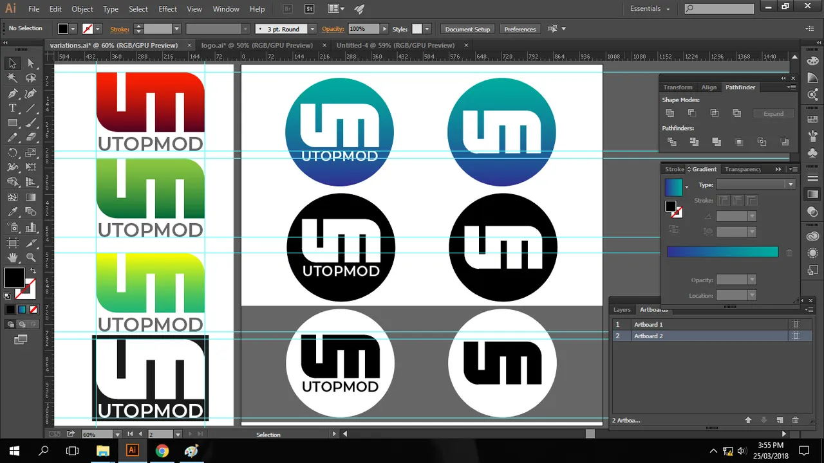The image size is (824, 463).
Task: Switch to Draw Behind mode
Action: (x=21, y=324)
